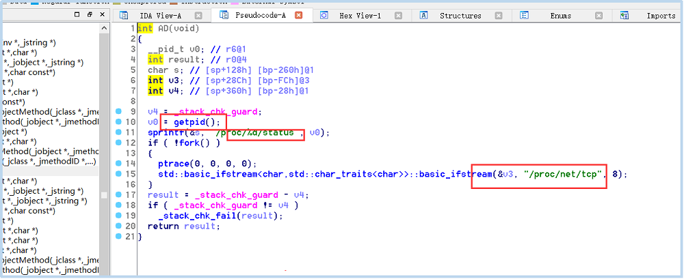Click the Enums tab icon
The image size is (684, 279).
coord(525,16)
